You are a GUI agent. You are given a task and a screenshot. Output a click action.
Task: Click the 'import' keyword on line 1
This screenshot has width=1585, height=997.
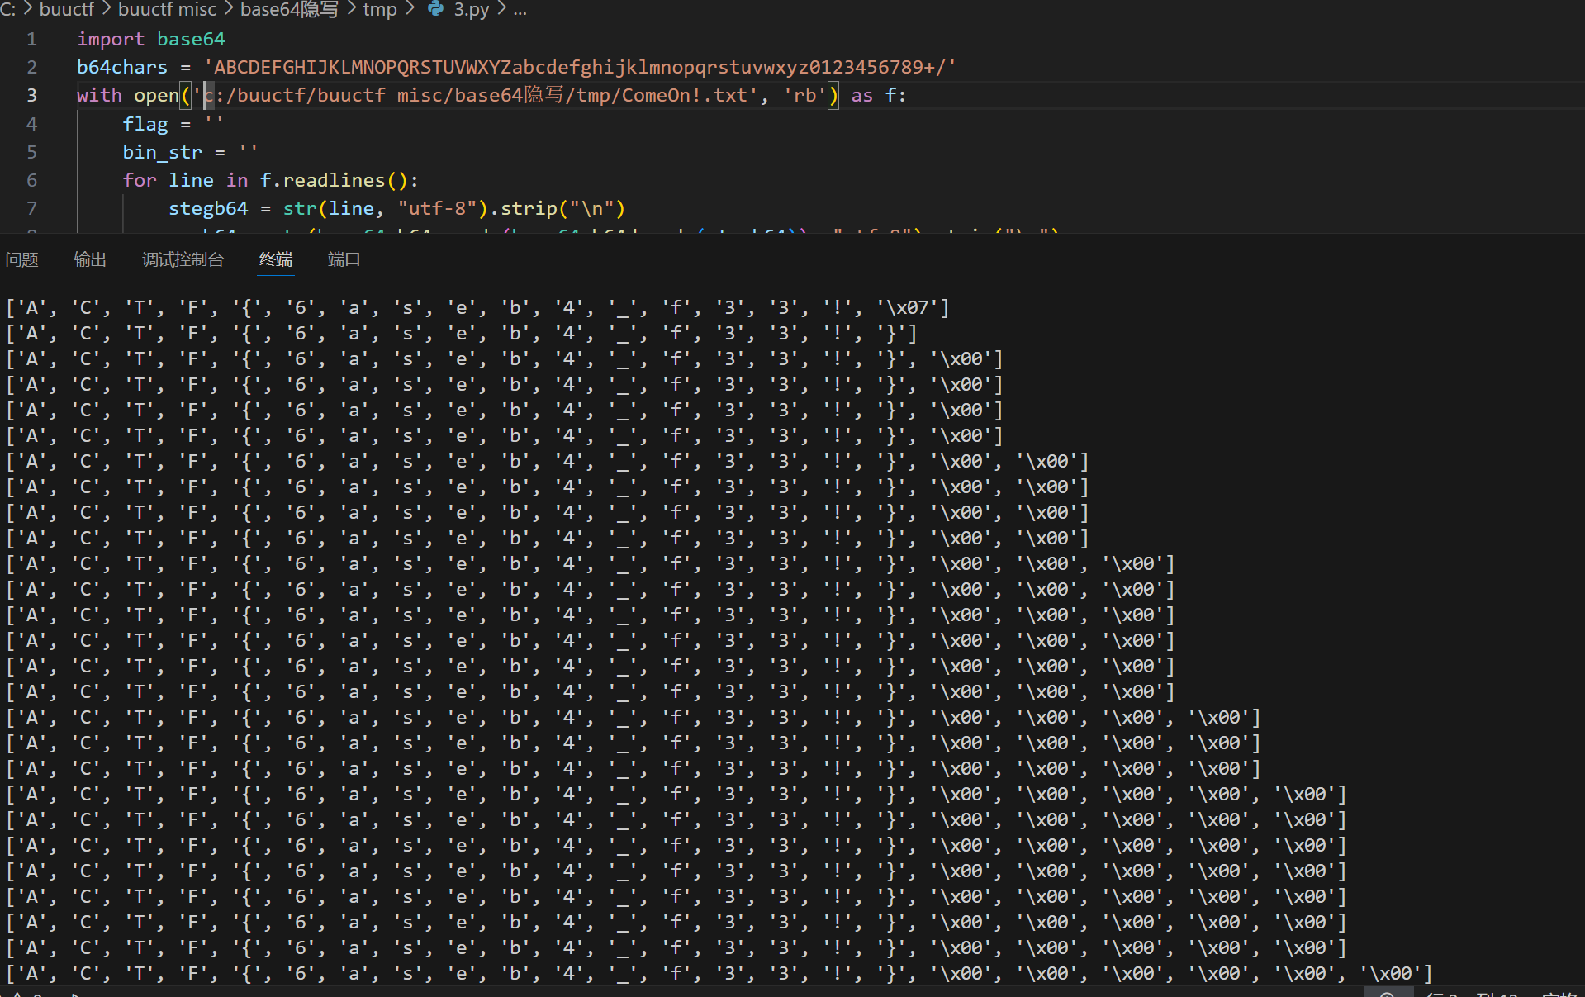[x=111, y=39]
